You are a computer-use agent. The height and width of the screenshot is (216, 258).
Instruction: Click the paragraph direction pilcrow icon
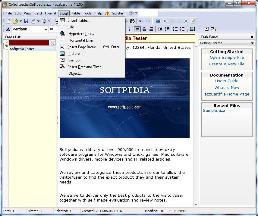click(x=128, y=29)
